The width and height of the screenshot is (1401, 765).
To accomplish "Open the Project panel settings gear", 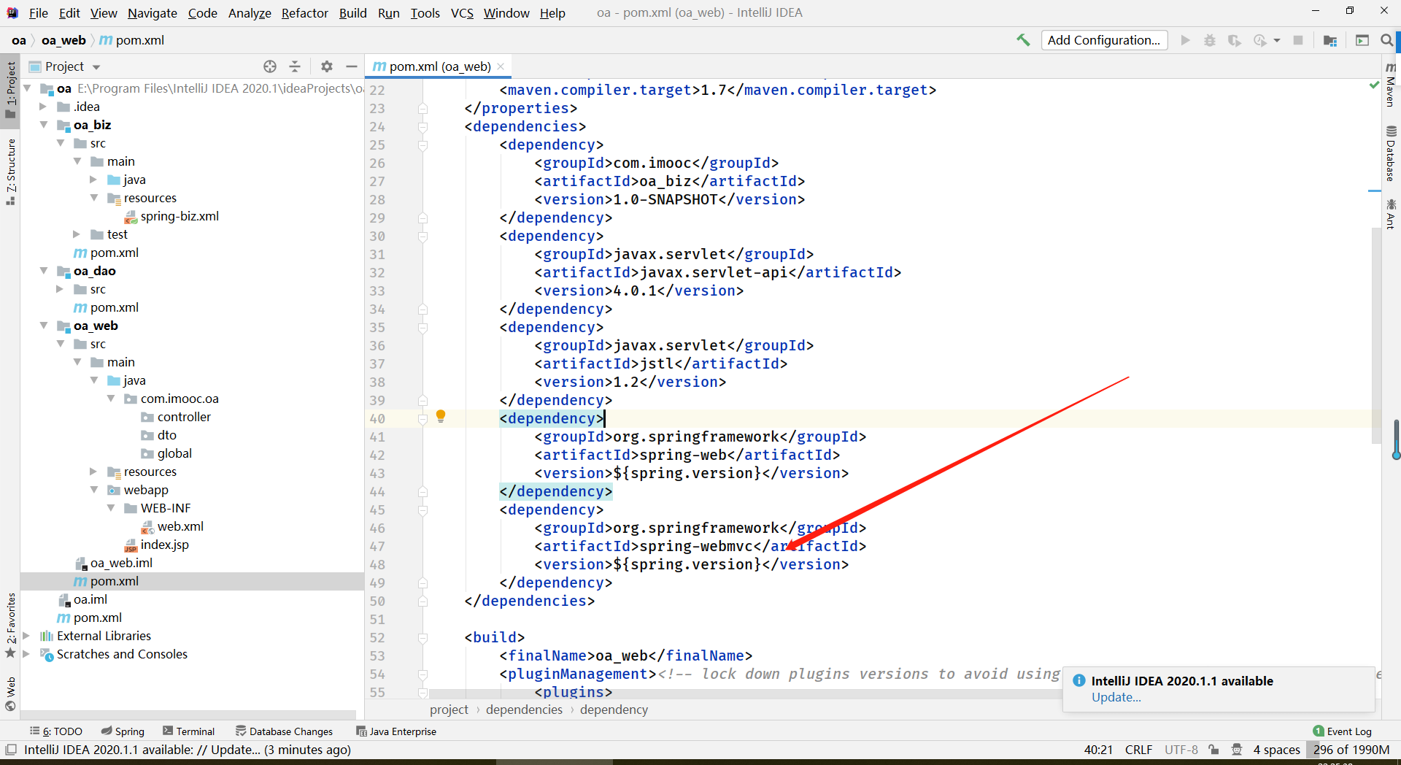I will [x=327, y=66].
